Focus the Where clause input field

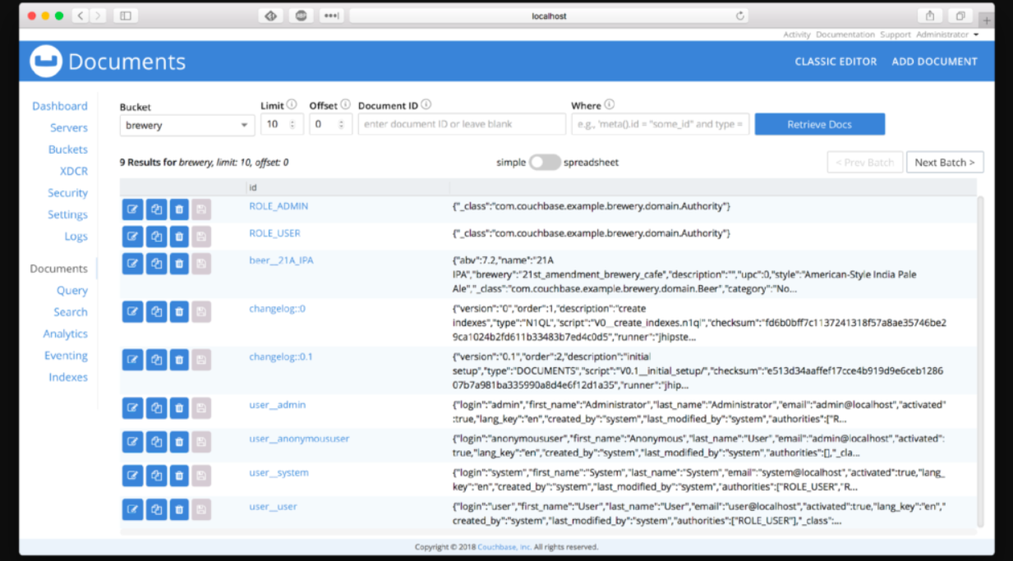click(661, 125)
